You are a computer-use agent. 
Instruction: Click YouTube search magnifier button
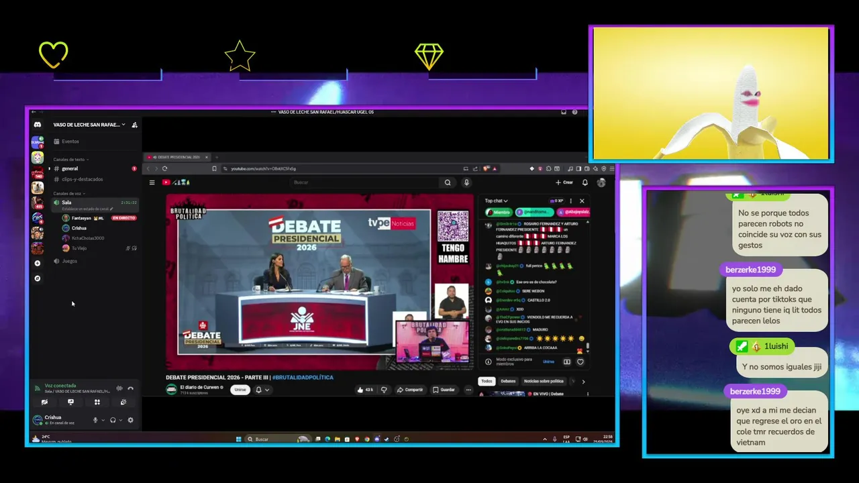[x=448, y=182]
